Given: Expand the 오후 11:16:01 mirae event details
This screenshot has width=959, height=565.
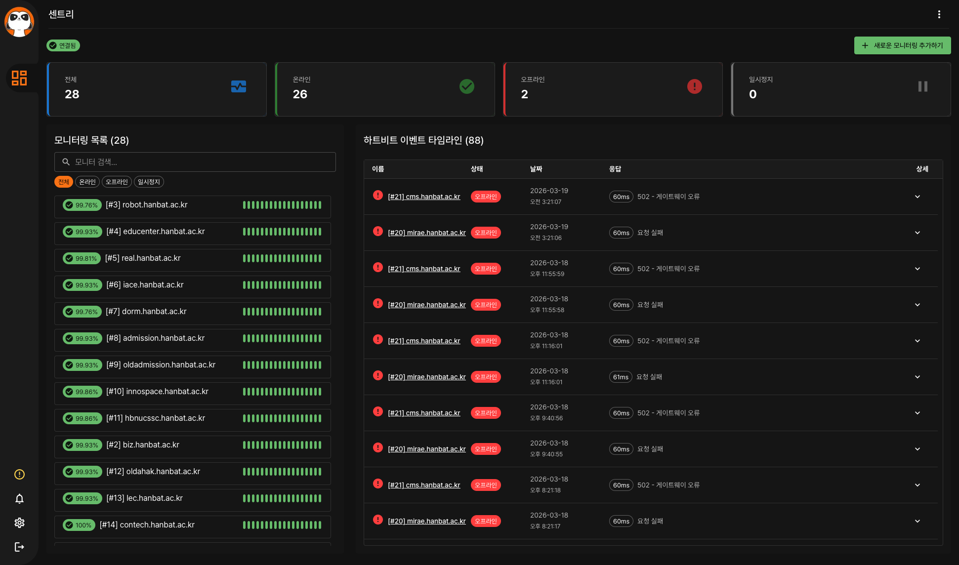Looking at the screenshot, I should (x=917, y=377).
